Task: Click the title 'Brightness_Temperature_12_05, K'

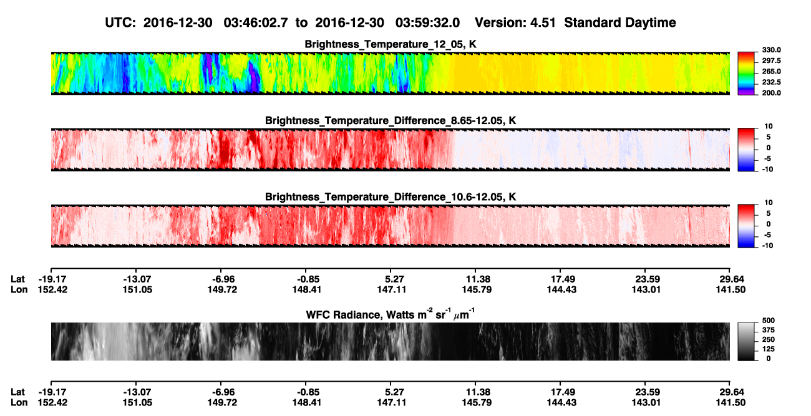Action: [x=391, y=44]
